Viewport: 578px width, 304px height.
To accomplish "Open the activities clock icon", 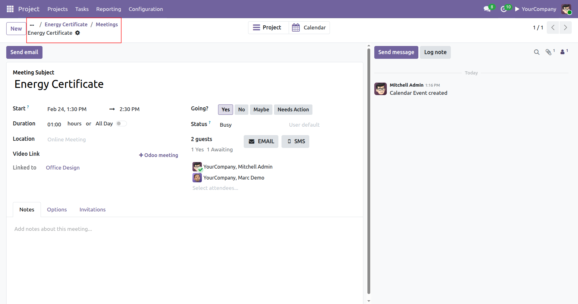I will 504,9.
